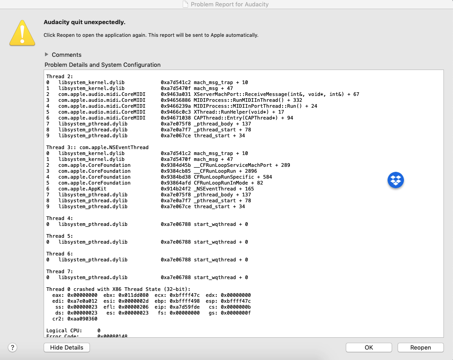Click the Dropbox badge icon
453x360 pixels.
tap(395, 180)
